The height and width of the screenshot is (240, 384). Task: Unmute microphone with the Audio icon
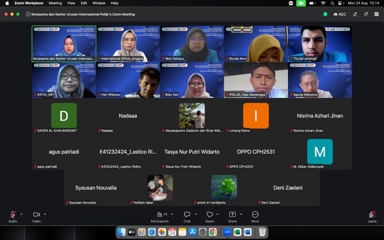point(13,215)
